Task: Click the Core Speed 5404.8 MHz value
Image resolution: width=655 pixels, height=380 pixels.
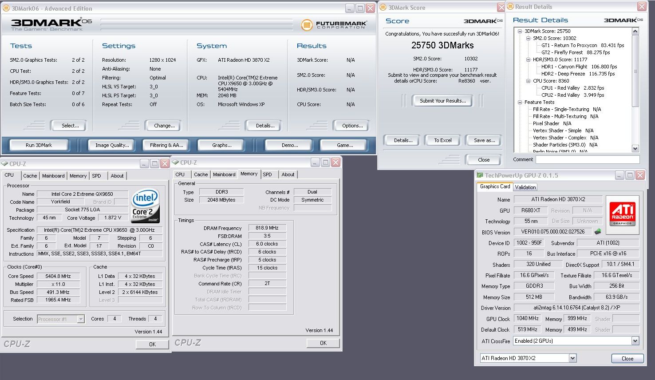Action: click(x=58, y=276)
